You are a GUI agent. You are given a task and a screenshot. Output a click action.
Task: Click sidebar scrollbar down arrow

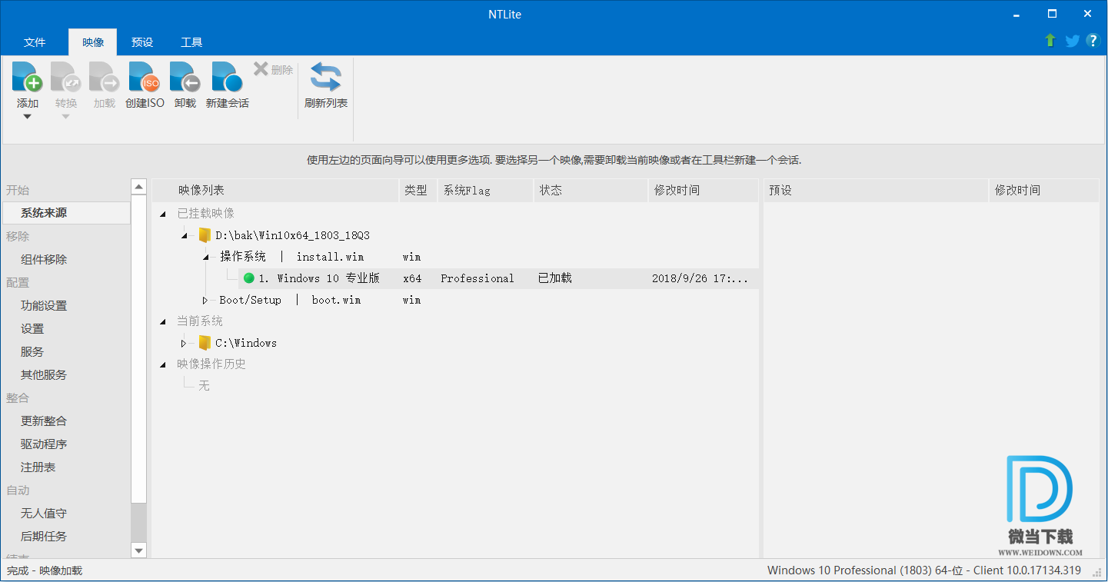click(138, 550)
